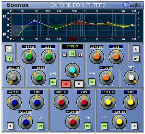Click the LMF gain knob at -1.99 dB
Screen dimensions: 145x134
tap(39, 78)
